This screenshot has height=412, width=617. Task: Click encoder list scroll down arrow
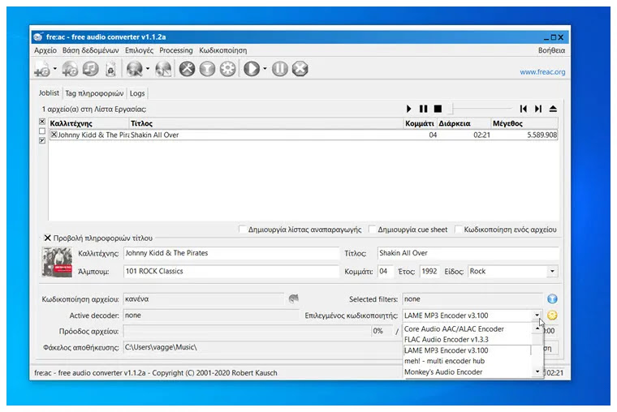point(537,371)
